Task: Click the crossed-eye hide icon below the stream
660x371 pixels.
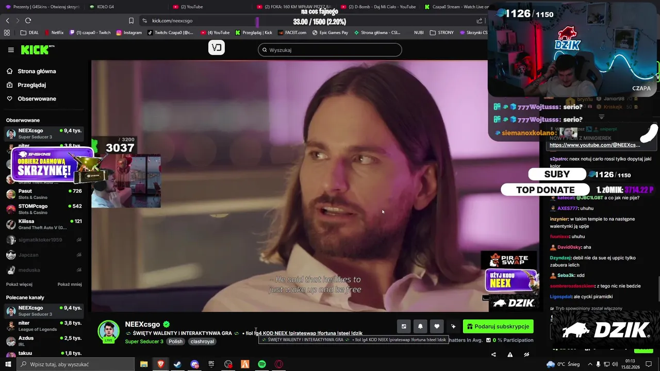Action: pyautogui.click(x=526, y=355)
